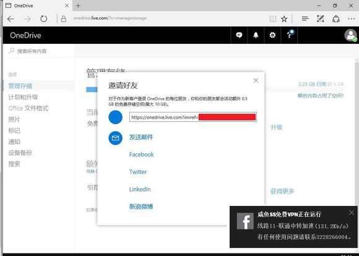This screenshot has height=256, width=359.
Task: Click the address bar URL
Action: tap(110, 18)
